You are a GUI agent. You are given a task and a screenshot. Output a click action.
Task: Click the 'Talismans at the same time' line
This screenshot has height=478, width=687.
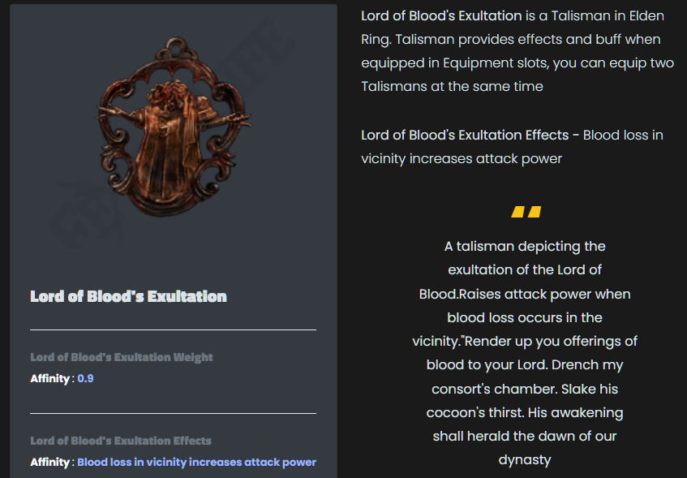click(452, 86)
